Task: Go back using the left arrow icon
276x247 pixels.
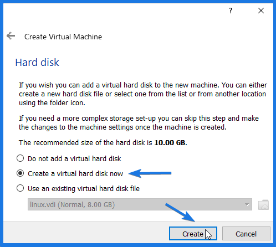Action: [x=11, y=36]
